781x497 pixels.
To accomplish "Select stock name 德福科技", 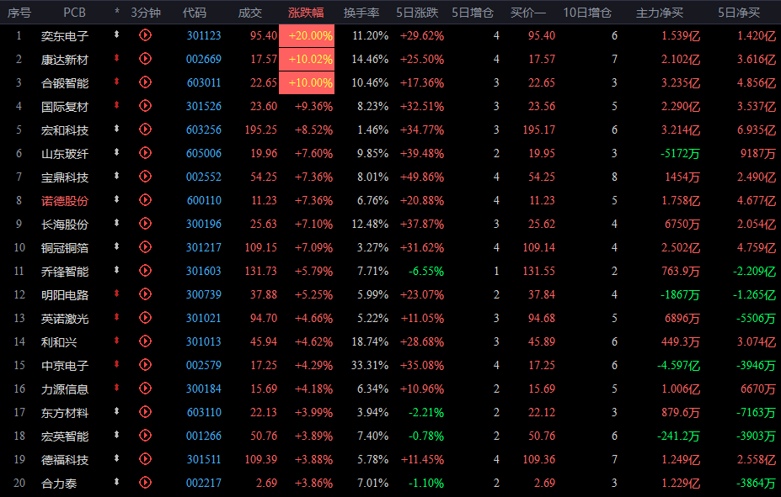I will 65,460.
